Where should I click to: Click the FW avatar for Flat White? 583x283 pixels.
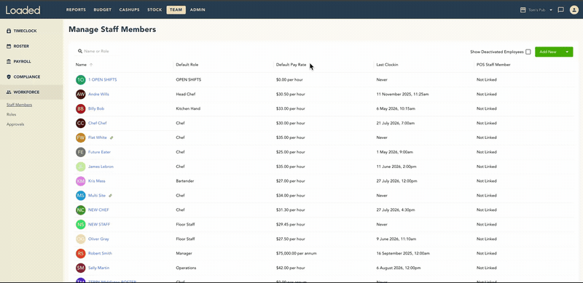81,137
